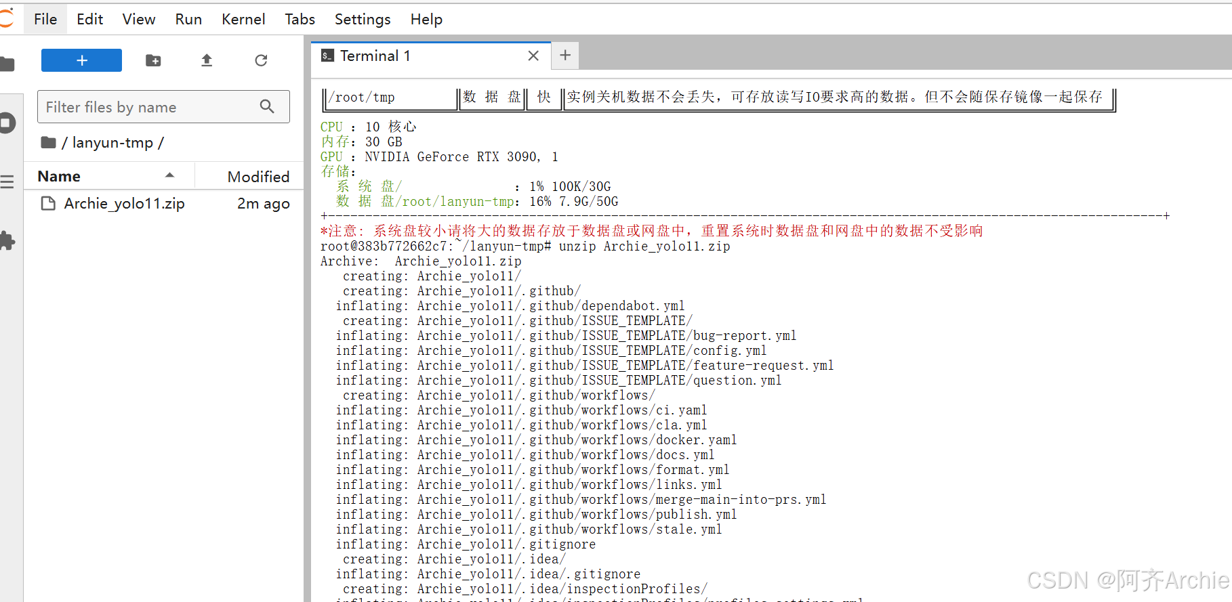1232x602 pixels.
Task: Open the Kernel menu
Action: (243, 19)
